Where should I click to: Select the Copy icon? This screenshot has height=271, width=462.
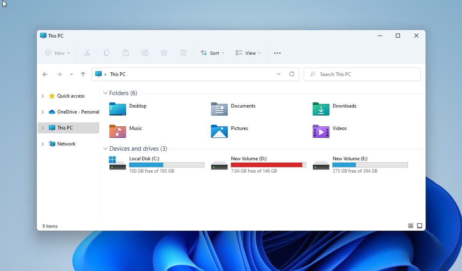point(106,52)
